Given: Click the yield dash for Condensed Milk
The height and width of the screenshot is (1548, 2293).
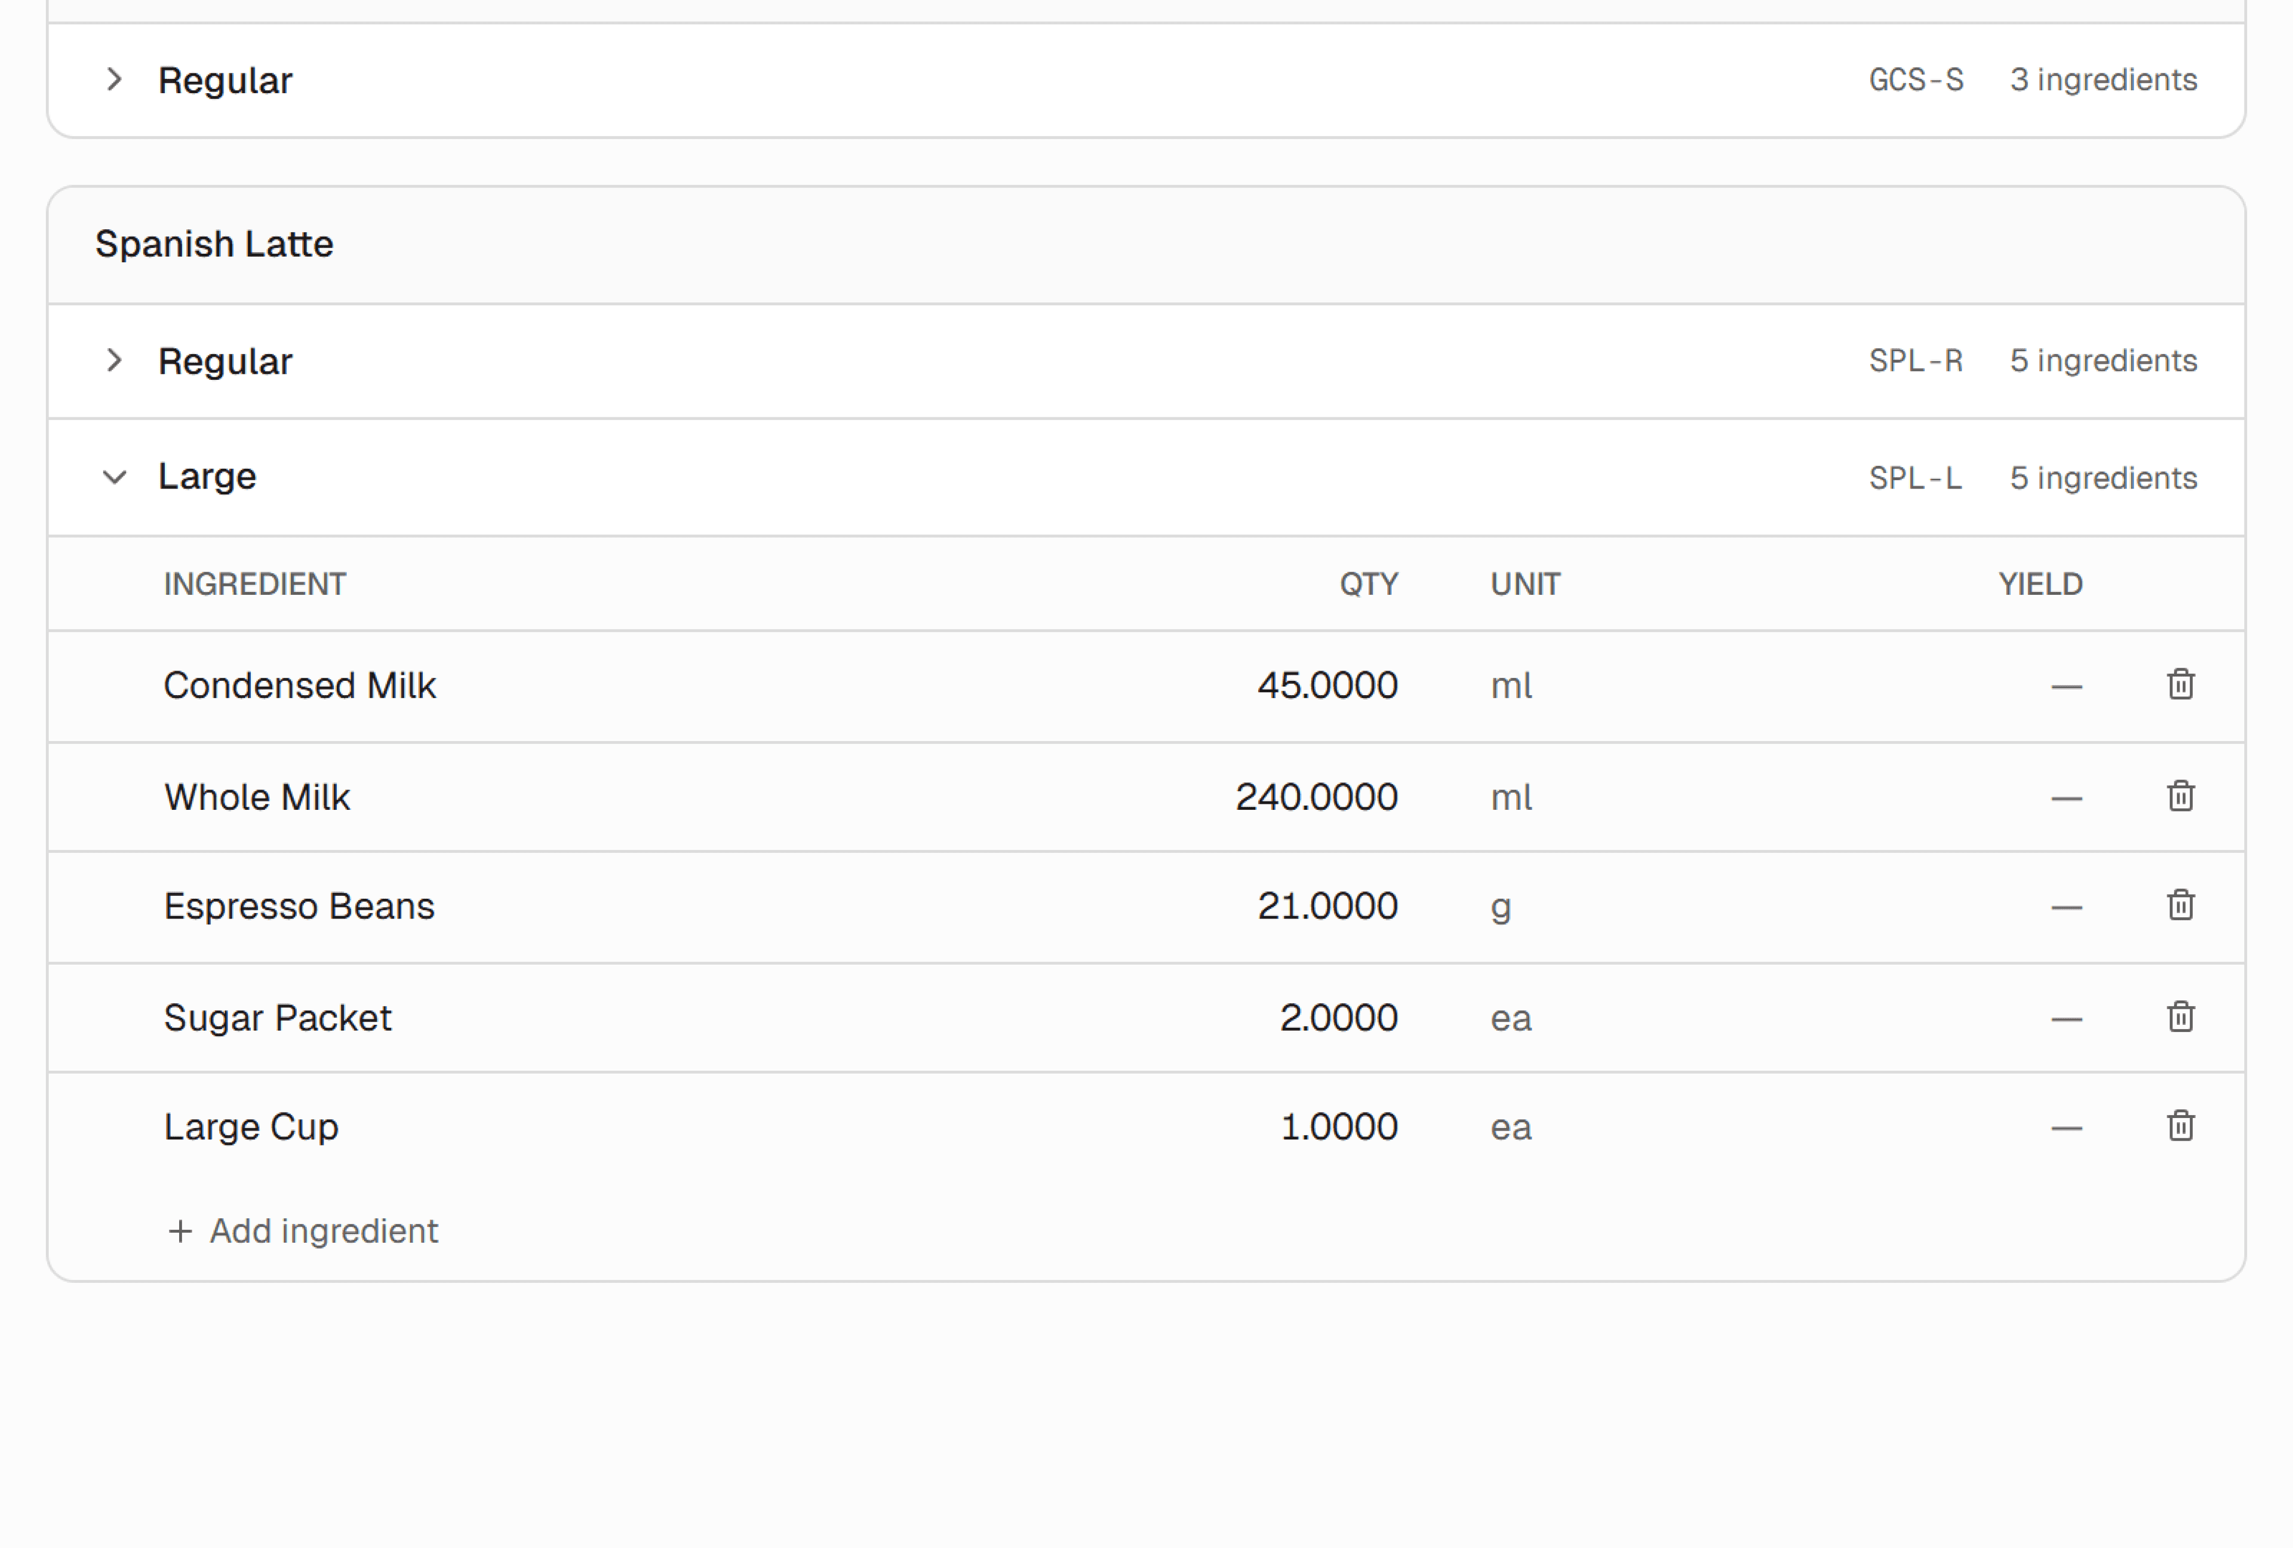Looking at the screenshot, I should click(2066, 687).
